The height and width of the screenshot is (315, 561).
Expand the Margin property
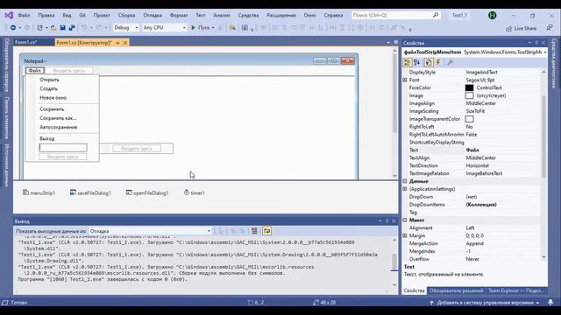(x=405, y=235)
